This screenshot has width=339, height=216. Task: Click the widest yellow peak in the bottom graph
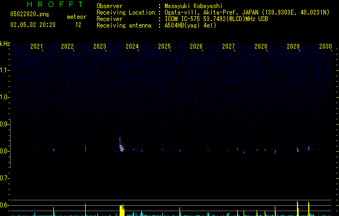pos(122,210)
